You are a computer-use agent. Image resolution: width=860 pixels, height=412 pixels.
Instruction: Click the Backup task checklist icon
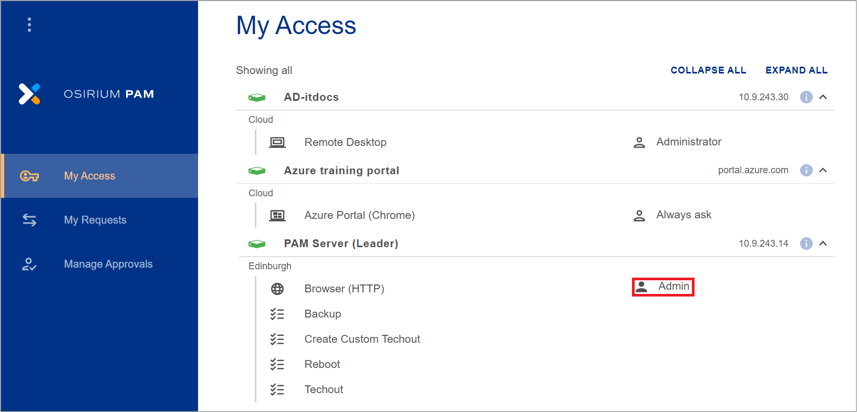coord(277,313)
